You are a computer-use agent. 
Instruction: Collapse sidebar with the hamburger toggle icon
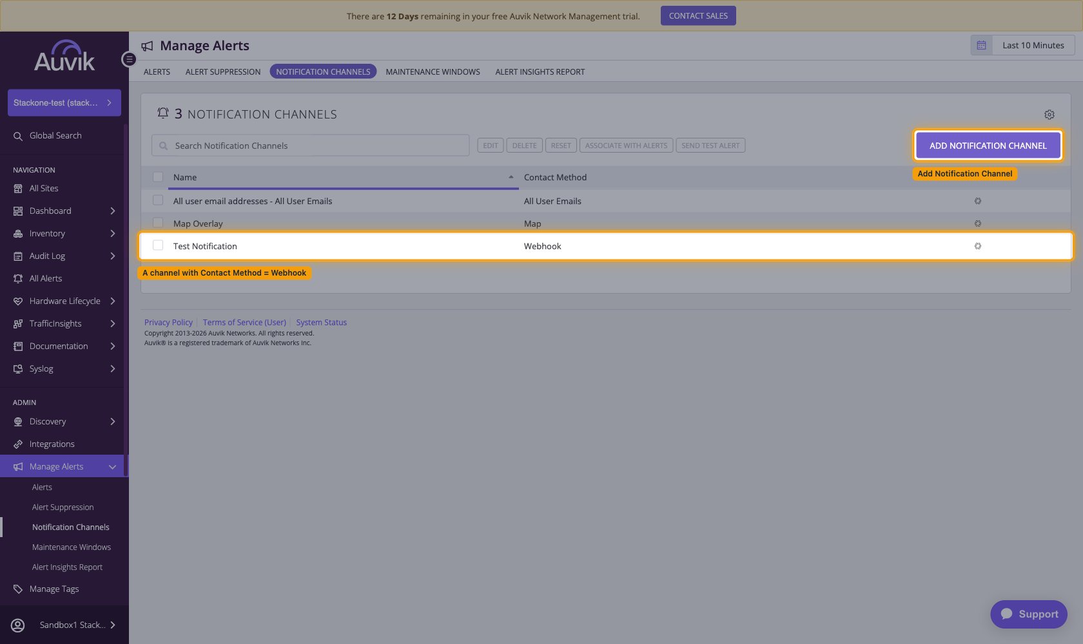(x=129, y=59)
